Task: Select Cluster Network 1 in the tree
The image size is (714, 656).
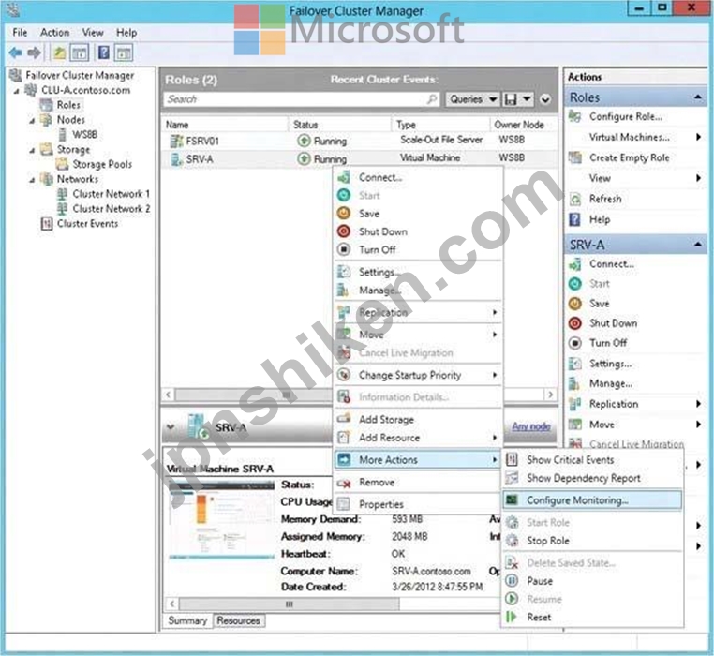Action: [112, 194]
